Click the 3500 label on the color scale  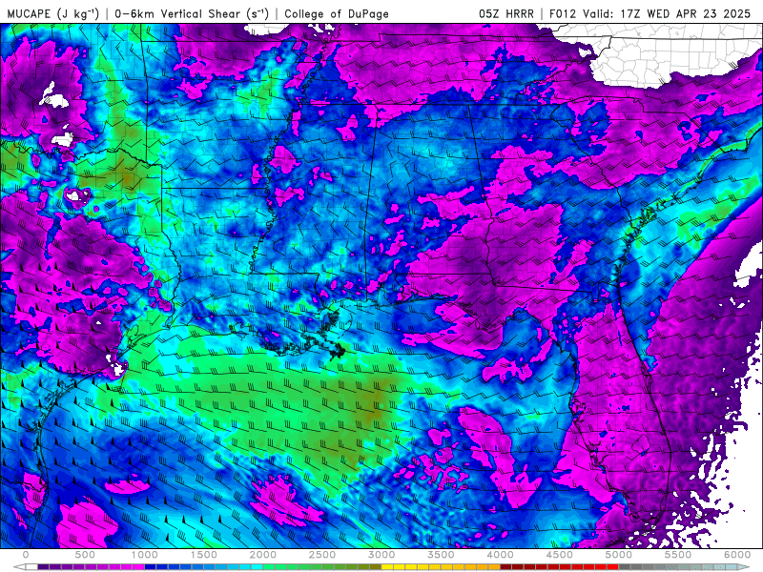click(441, 555)
